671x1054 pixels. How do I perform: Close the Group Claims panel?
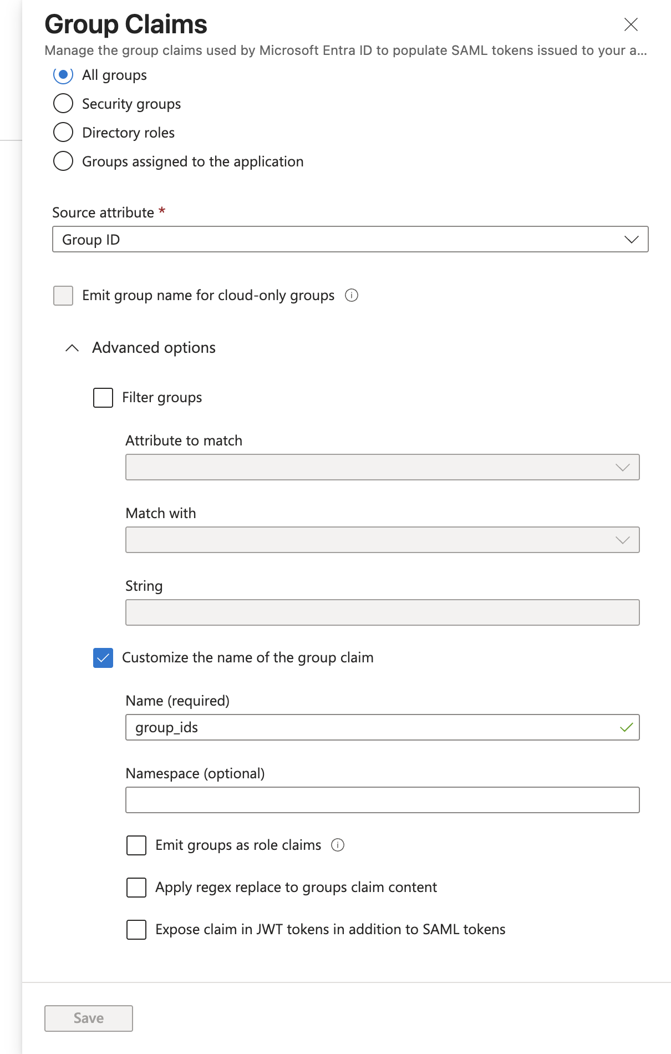coord(631,24)
